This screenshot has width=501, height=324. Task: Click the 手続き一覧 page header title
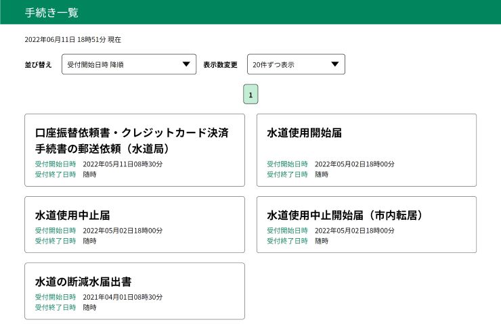[x=51, y=12]
